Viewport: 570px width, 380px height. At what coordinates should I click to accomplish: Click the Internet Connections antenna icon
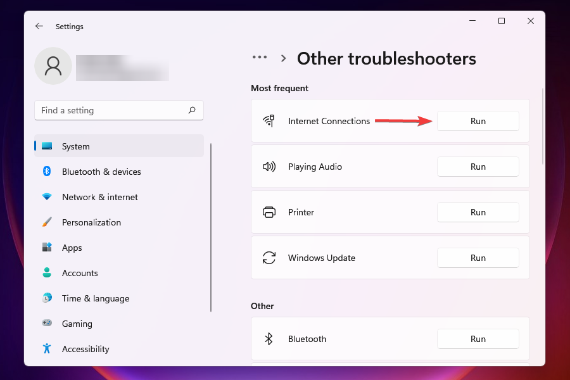(x=269, y=121)
